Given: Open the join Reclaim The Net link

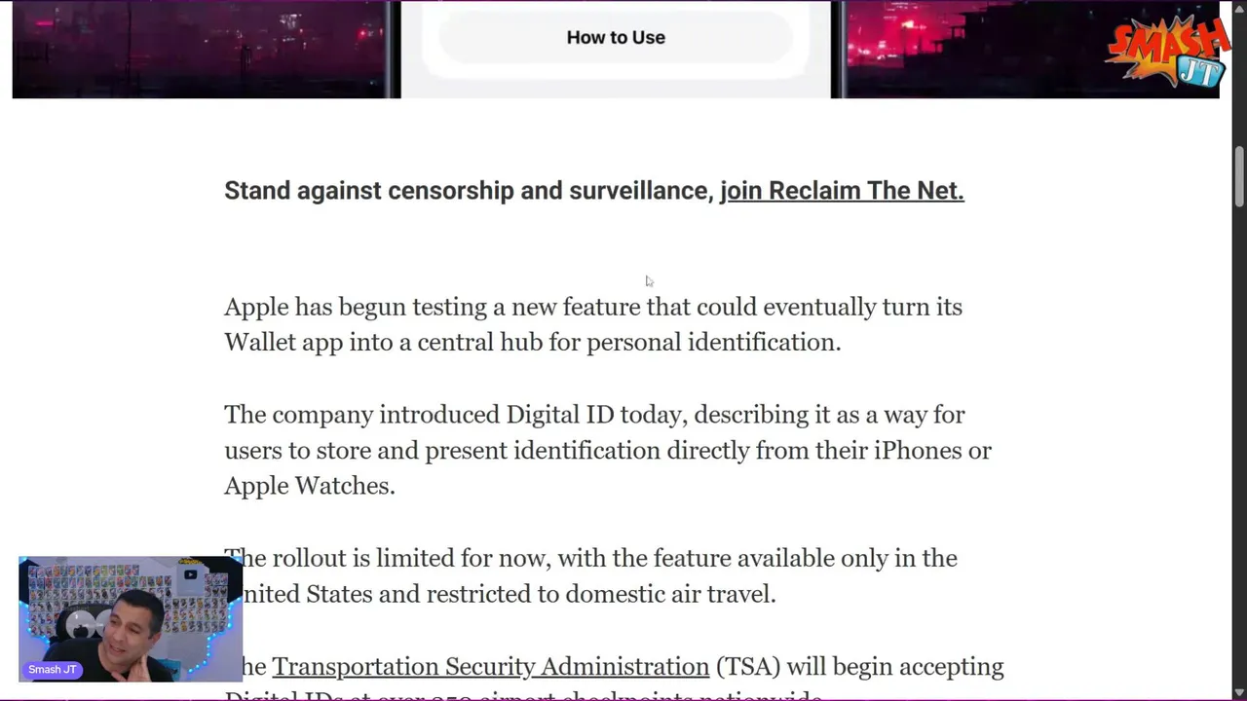Looking at the screenshot, I should [x=842, y=190].
